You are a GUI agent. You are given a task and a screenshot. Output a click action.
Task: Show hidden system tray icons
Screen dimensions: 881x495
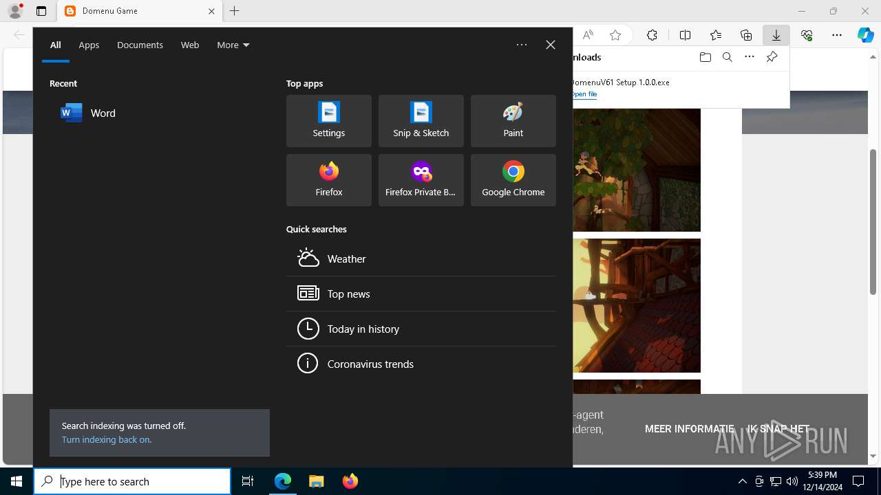coord(742,481)
